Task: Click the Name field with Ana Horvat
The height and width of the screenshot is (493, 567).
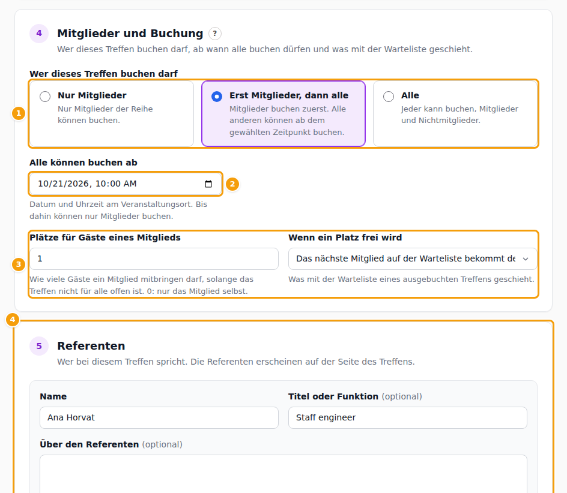Action: 159,417
